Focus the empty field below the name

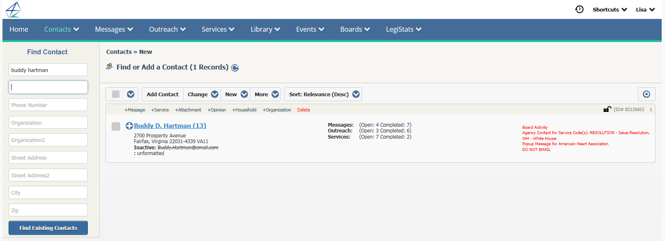coord(48,87)
